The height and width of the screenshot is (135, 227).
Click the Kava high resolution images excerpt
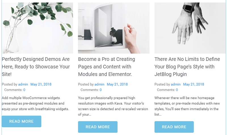coord(113,106)
